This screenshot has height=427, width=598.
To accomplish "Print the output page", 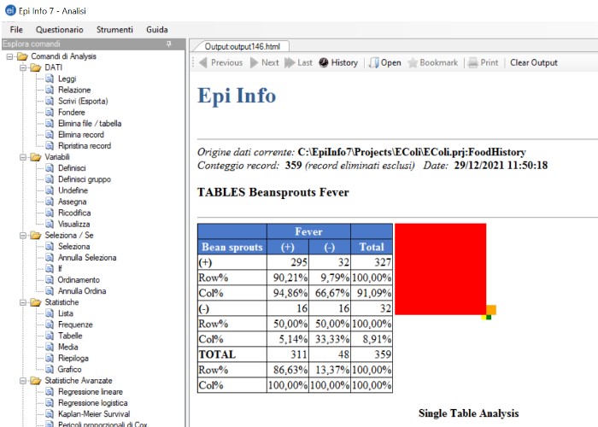I will coord(483,62).
